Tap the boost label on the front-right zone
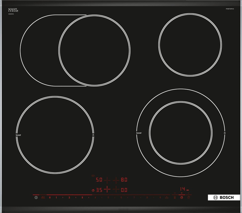The image size is (242, 213). click(139, 133)
